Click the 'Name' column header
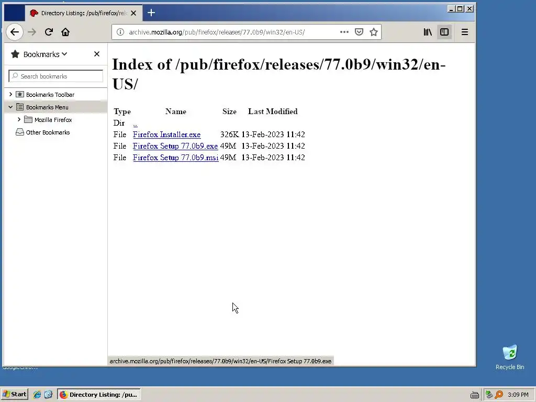This screenshot has height=402, width=536. coord(176,111)
